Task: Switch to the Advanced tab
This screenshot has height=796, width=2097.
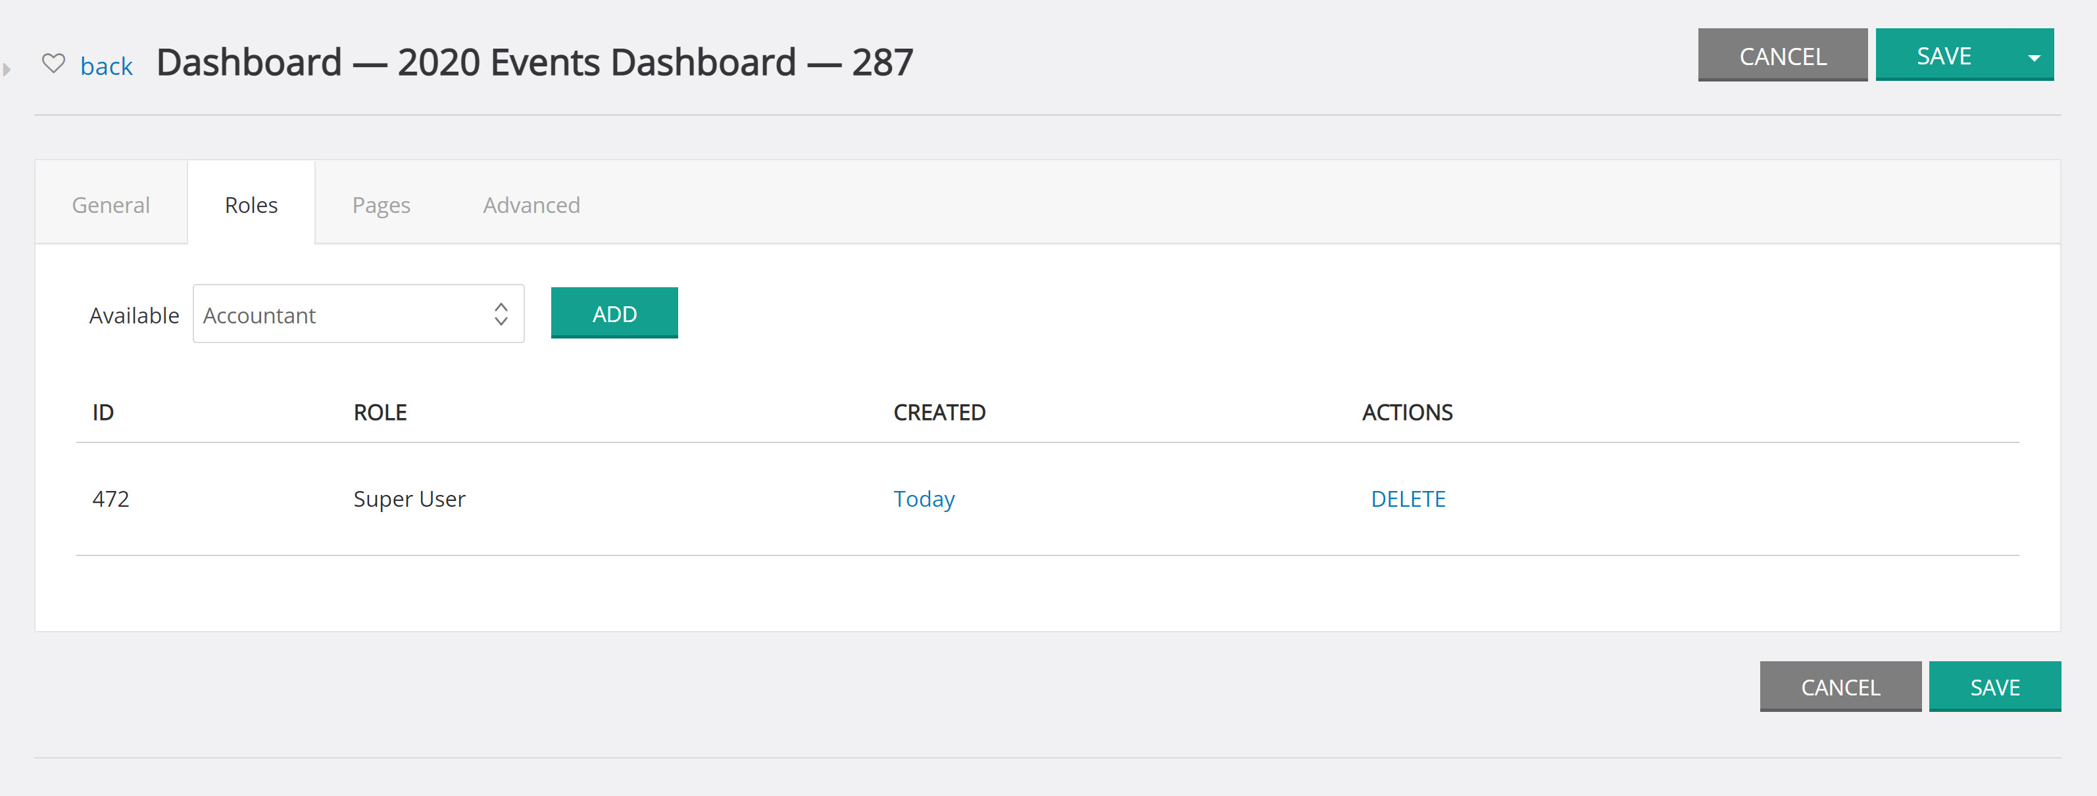Action: (531, 205)
